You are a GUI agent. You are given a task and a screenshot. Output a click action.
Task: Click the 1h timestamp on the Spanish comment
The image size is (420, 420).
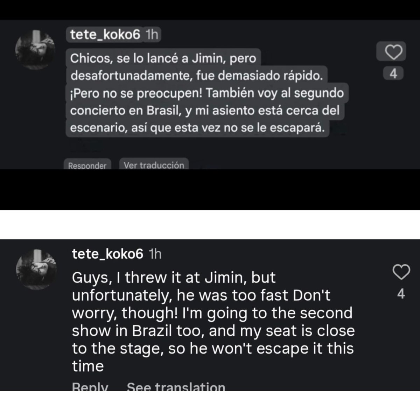click(152, 35)
